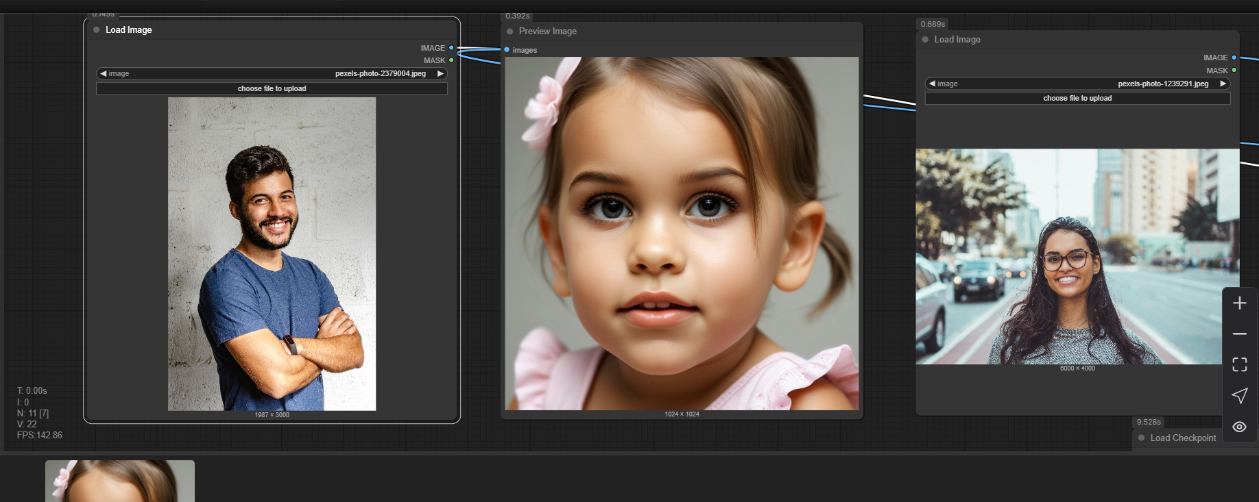This screenshot has width=1259, height=502.
Task: Collapse the Load Image node with pexels-photo-1239291 via its dot
Action: [925, 39]
